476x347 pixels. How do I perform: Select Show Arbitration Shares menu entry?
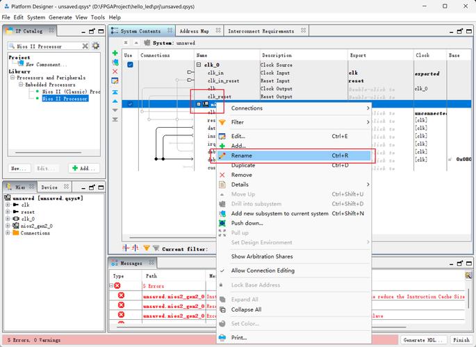click(x=294, y=256)
